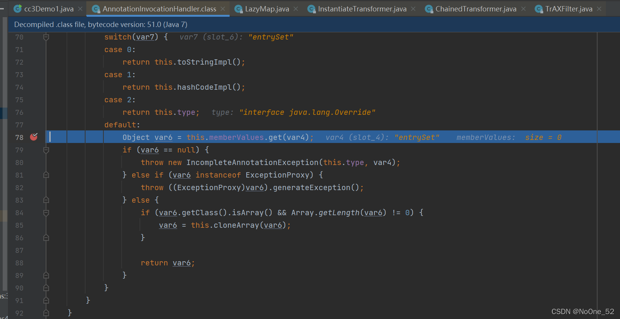Click the InstantiateTransformer.java file icon
The height and width of the screenshot is (319, 620).
(311, 9)
